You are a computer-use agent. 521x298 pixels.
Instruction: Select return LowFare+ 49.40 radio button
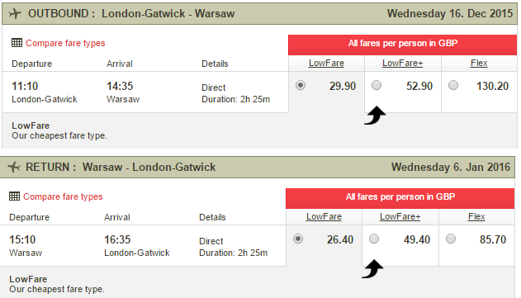pos(374,239)
